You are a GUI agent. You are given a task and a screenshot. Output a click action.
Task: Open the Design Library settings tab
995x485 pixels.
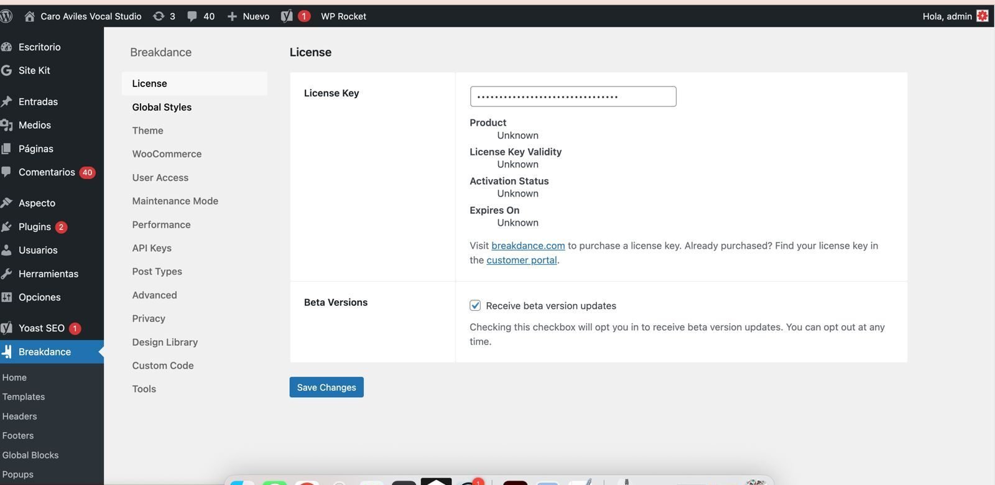tap(165, 342)
